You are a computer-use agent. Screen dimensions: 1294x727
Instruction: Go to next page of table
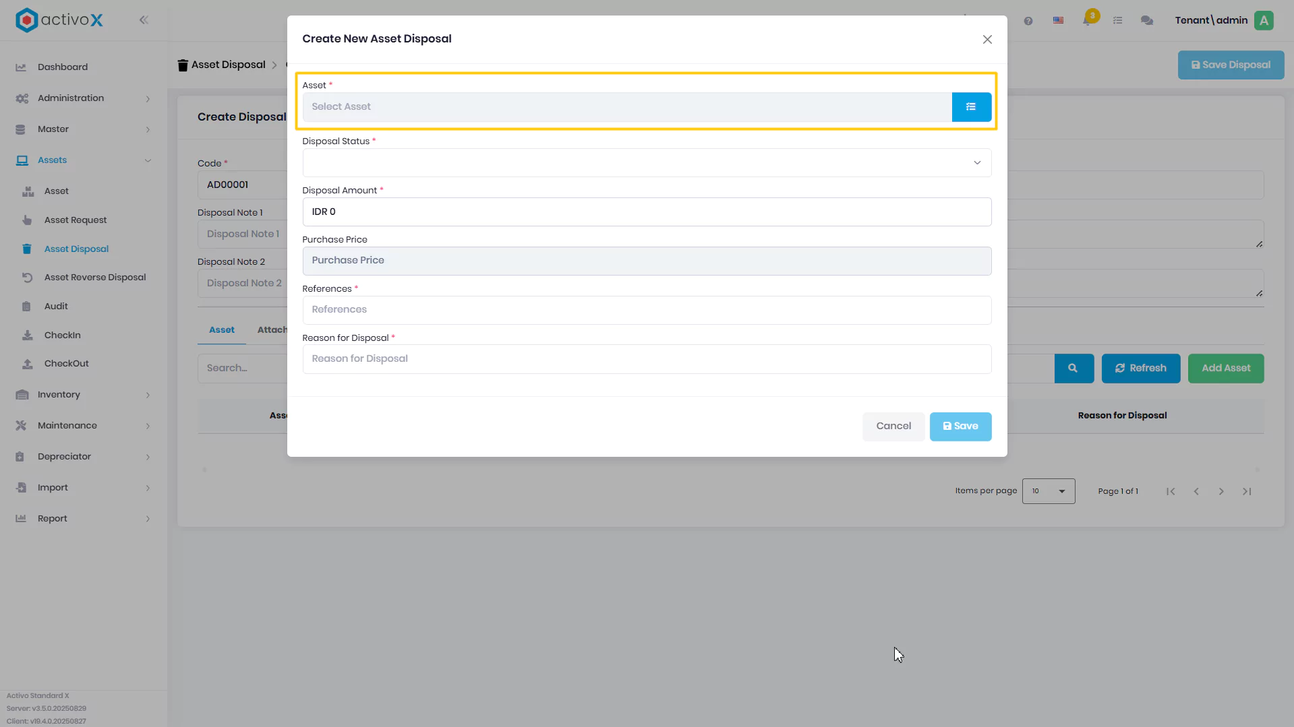pos(1221,492)
